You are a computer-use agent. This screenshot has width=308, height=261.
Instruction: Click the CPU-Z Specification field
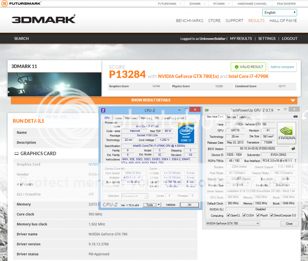pyautogui.click(x=159, y=146)
